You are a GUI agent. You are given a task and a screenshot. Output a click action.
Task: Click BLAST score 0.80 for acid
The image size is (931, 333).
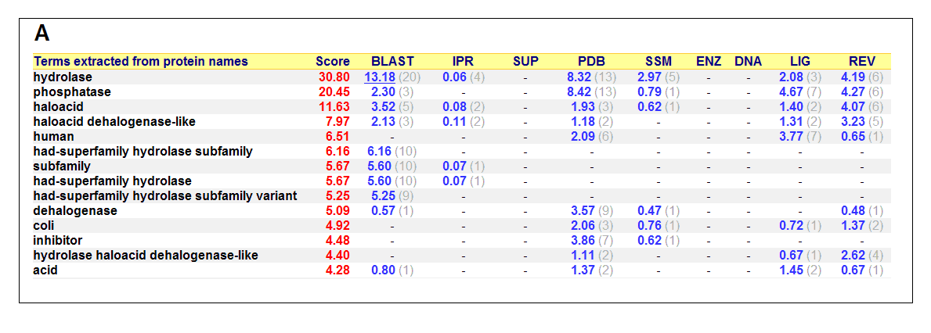382,270
